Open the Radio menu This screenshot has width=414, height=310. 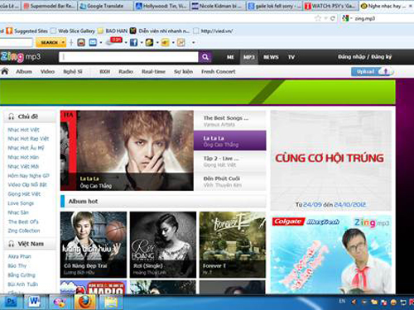(x=126, y=72)
